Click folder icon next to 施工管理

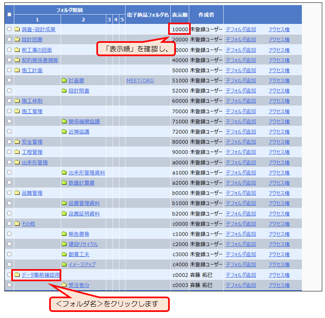click(x=17, y=111)
